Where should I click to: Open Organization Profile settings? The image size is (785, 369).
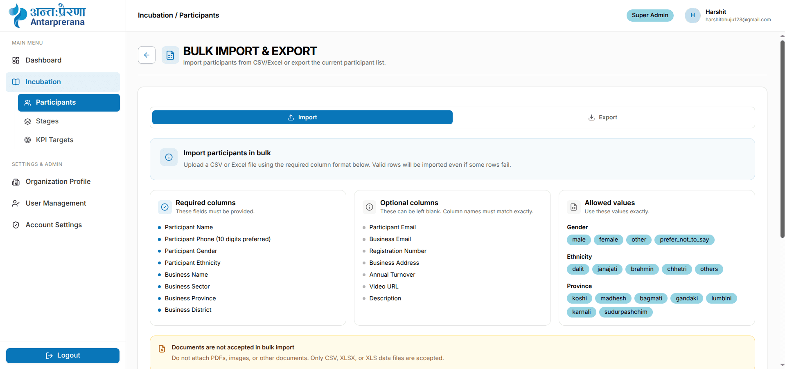(x=63, y=182)
